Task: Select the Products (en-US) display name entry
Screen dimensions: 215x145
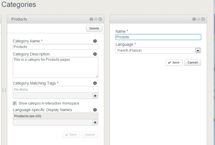Action: click(x=55, y=116)
